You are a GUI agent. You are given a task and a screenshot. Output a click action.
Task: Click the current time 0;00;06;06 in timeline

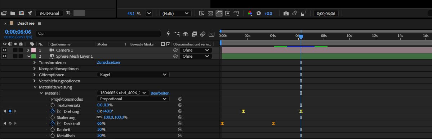(x=18, y=32)
